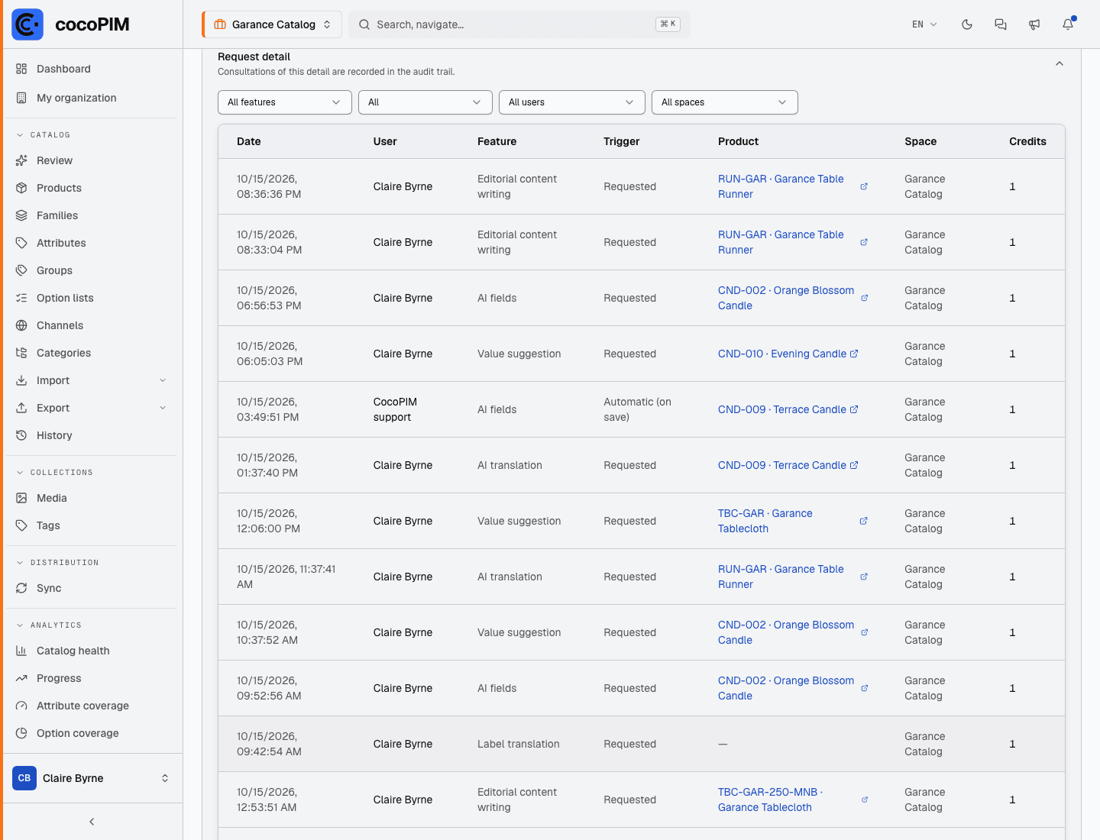Open the All users filter dropdown
This screenshot has width=1100, height=840.
(572, 102)
